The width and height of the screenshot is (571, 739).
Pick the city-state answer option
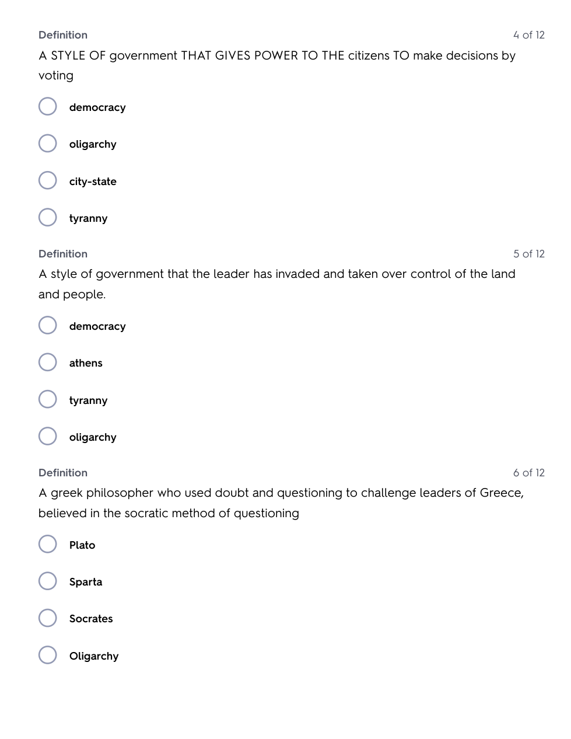[48, 180]
